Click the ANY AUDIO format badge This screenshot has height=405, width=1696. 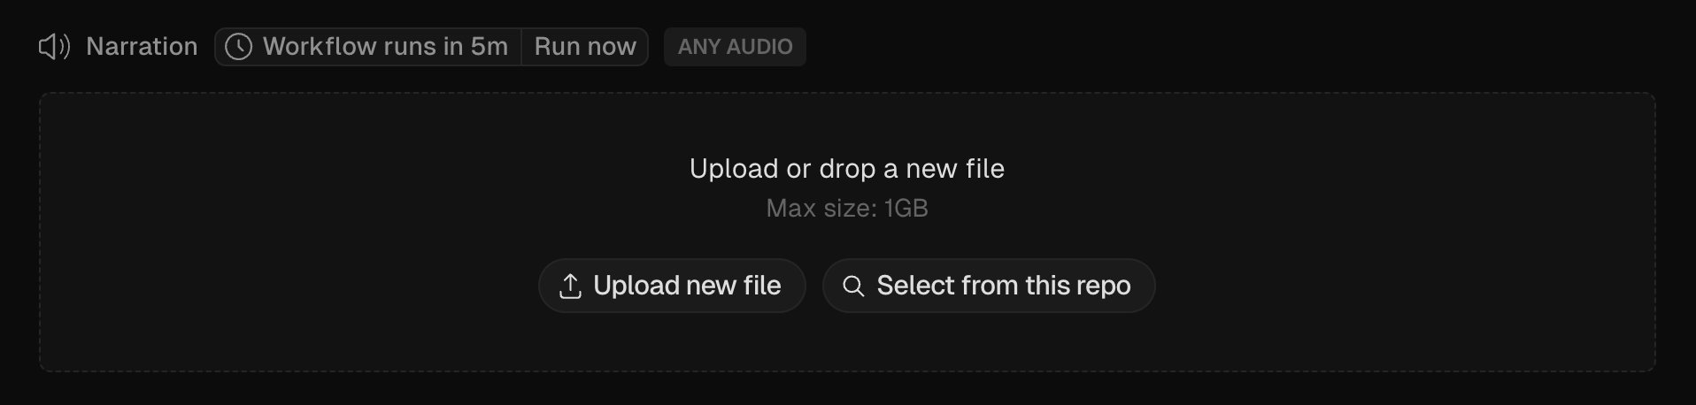(x=735, y=47)
